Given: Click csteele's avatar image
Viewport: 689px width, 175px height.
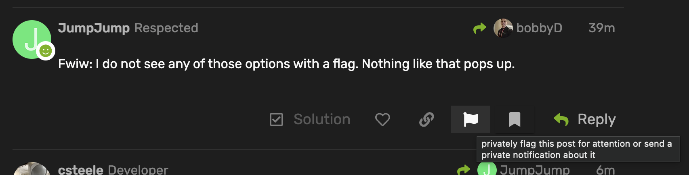Looking at the screenshot, I should [x=32, y=169].
